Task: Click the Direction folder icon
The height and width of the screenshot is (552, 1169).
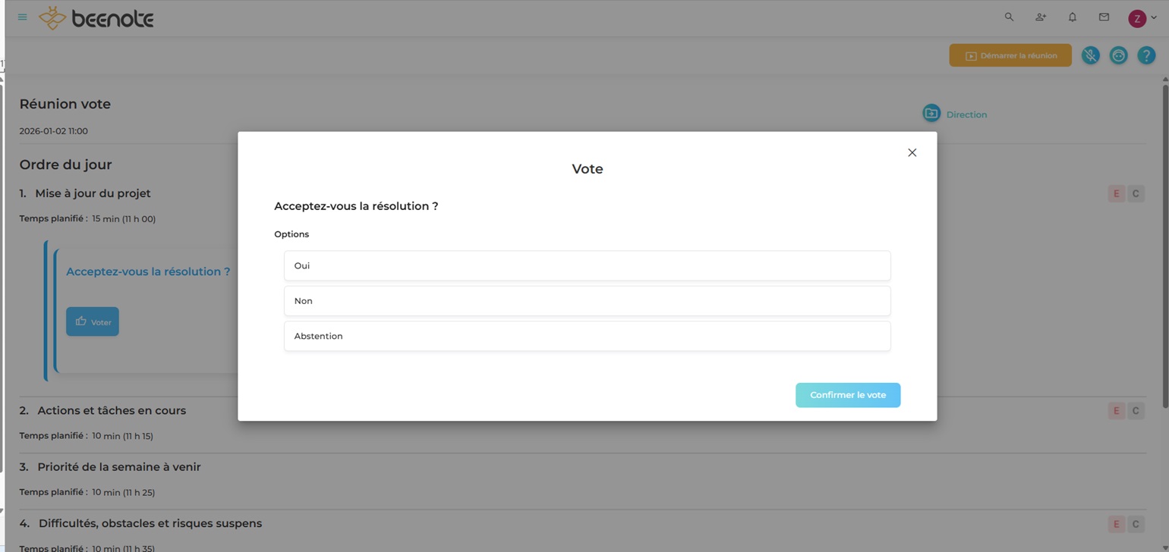Action: click(x=931, y=114)
